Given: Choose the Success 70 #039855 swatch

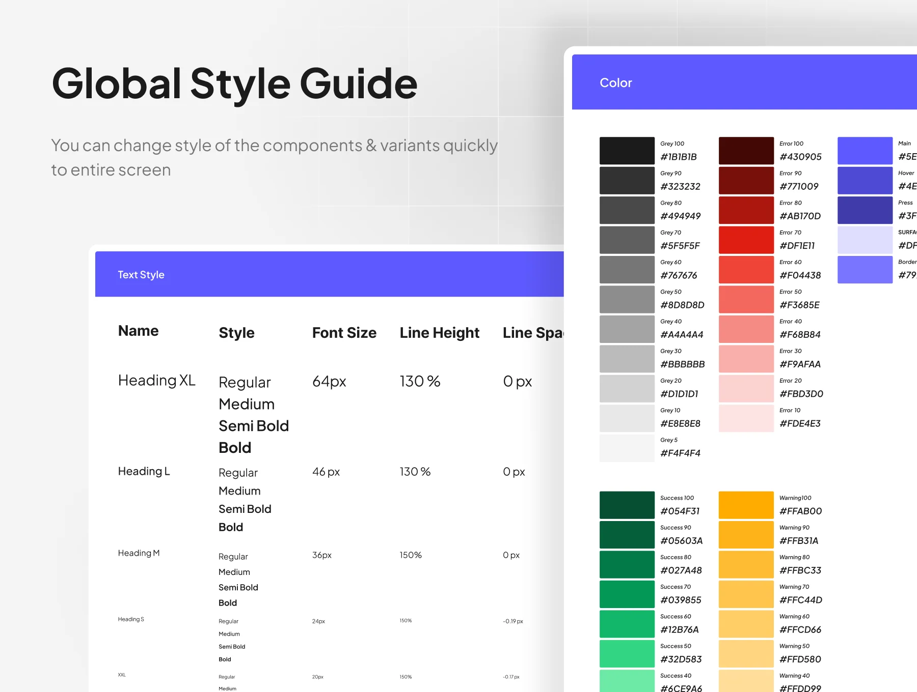Looking at the screenshot, I should point(627,594).
